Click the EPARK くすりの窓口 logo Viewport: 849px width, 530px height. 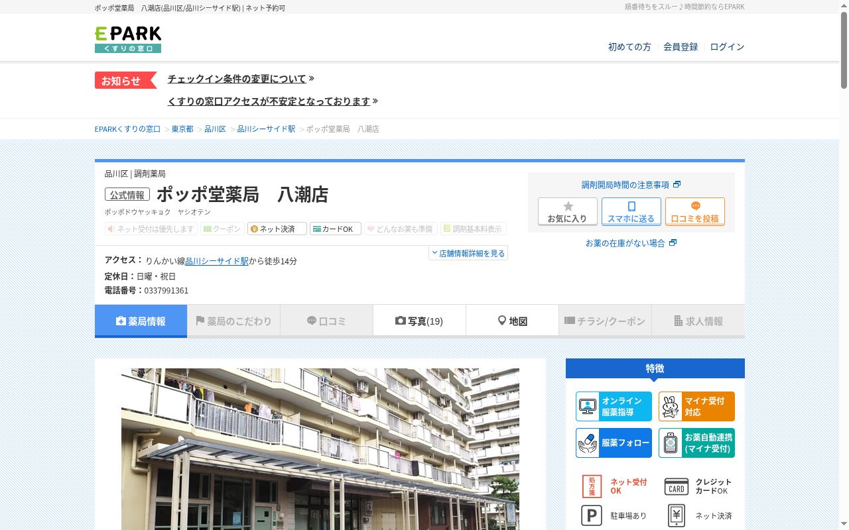coord(128,39)
